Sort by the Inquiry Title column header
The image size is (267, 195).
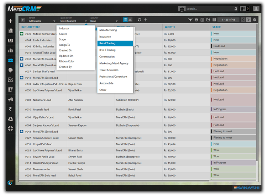pyautogui.click(x=31, y=27)
